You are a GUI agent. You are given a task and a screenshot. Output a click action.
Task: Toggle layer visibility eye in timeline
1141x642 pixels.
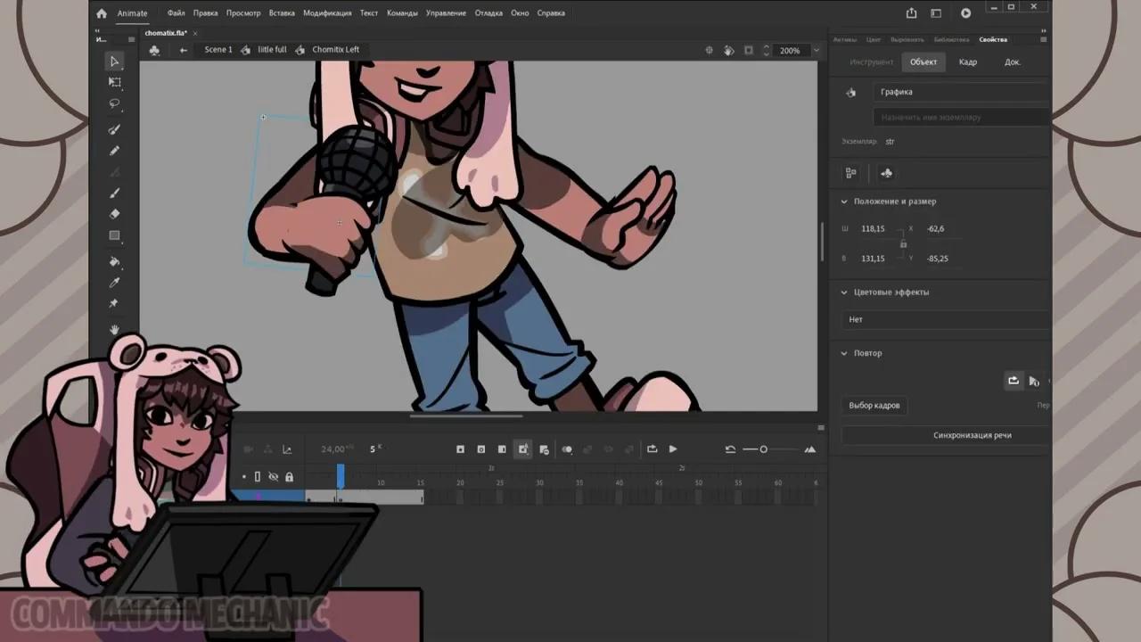[x=274, y=477]
